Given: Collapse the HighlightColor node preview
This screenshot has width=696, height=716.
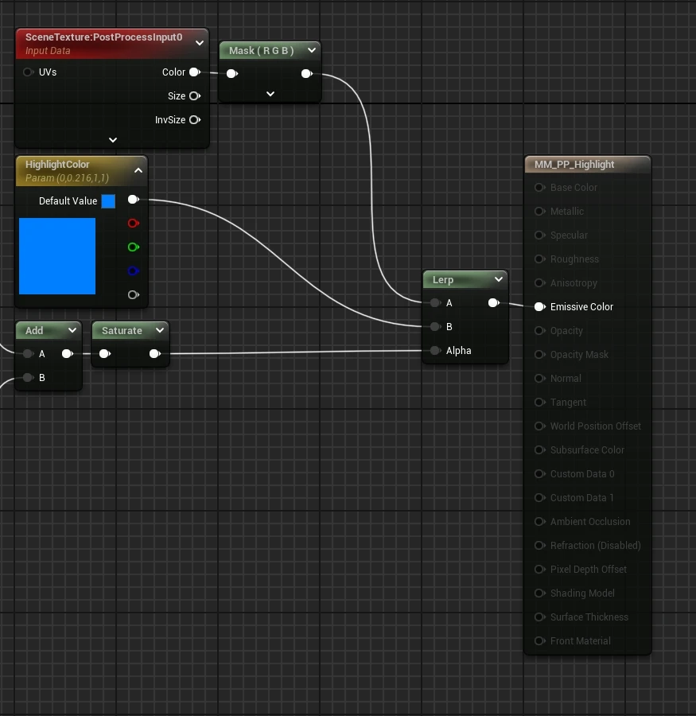Looking at the screenshot, I should tap(138, 170).
